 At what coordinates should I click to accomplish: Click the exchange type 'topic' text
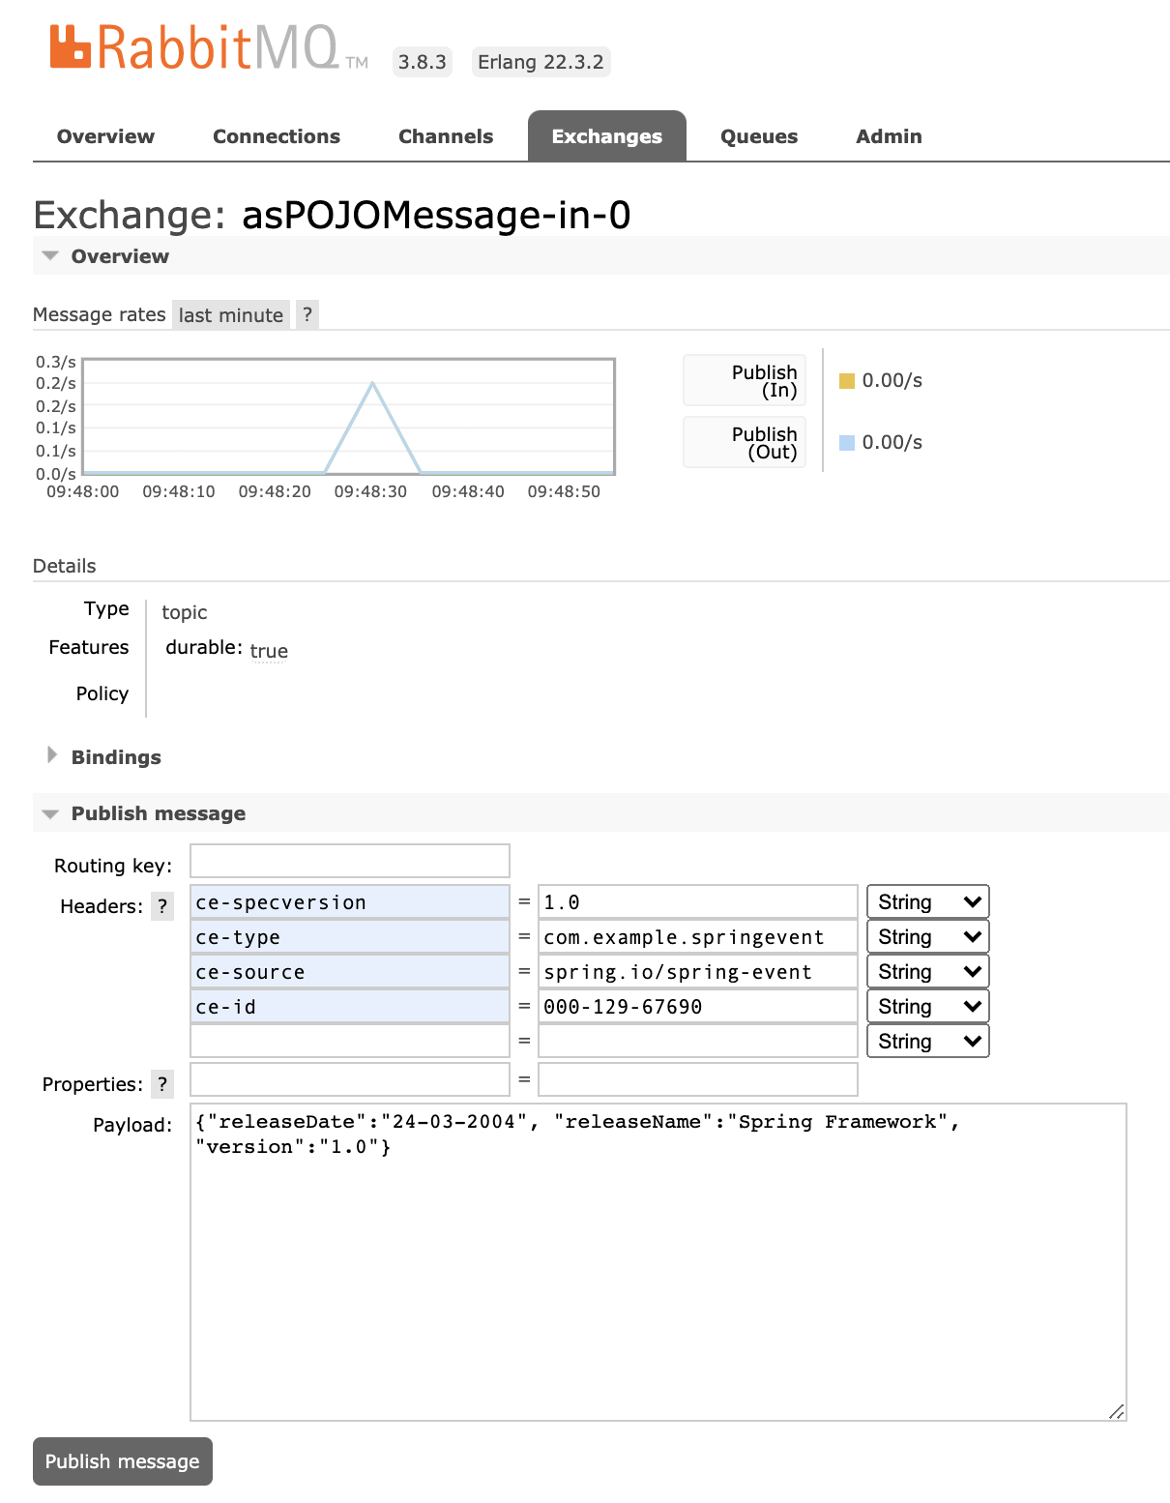(185, 612)
